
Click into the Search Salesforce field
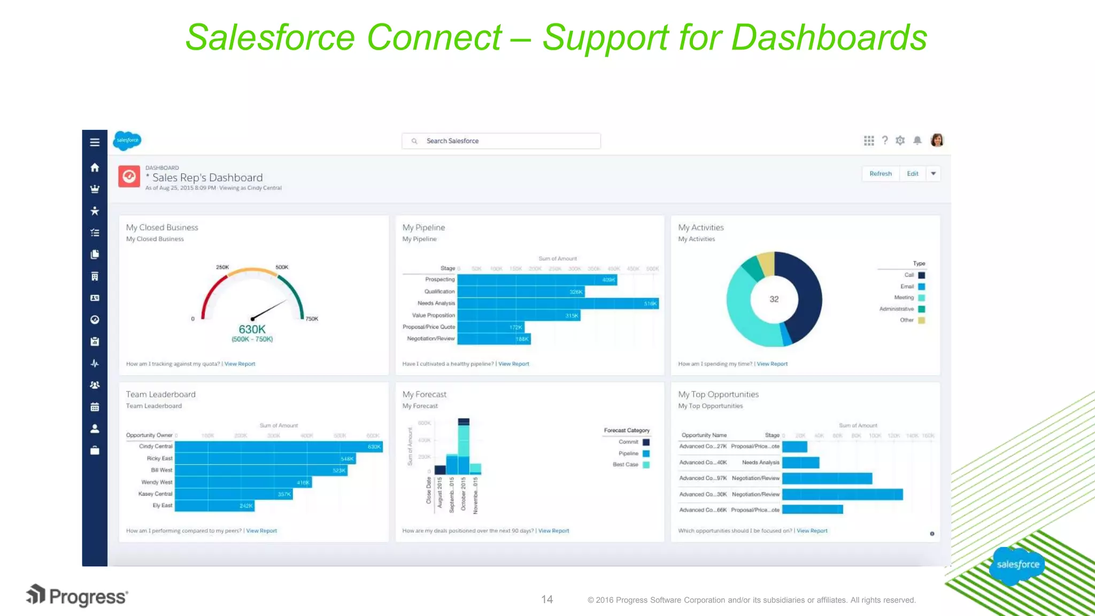coord(501,141)
